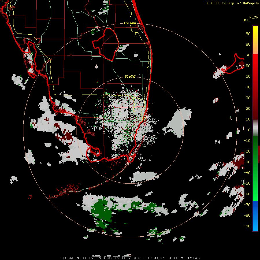Click the blue bottom segment of color bar
260x260 pixels.
(255, 216)
